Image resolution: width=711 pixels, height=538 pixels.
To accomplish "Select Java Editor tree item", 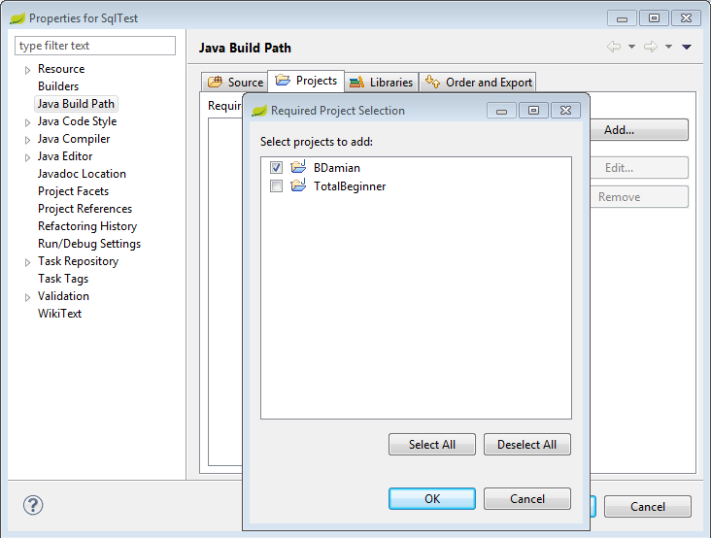I will (65, 156).
